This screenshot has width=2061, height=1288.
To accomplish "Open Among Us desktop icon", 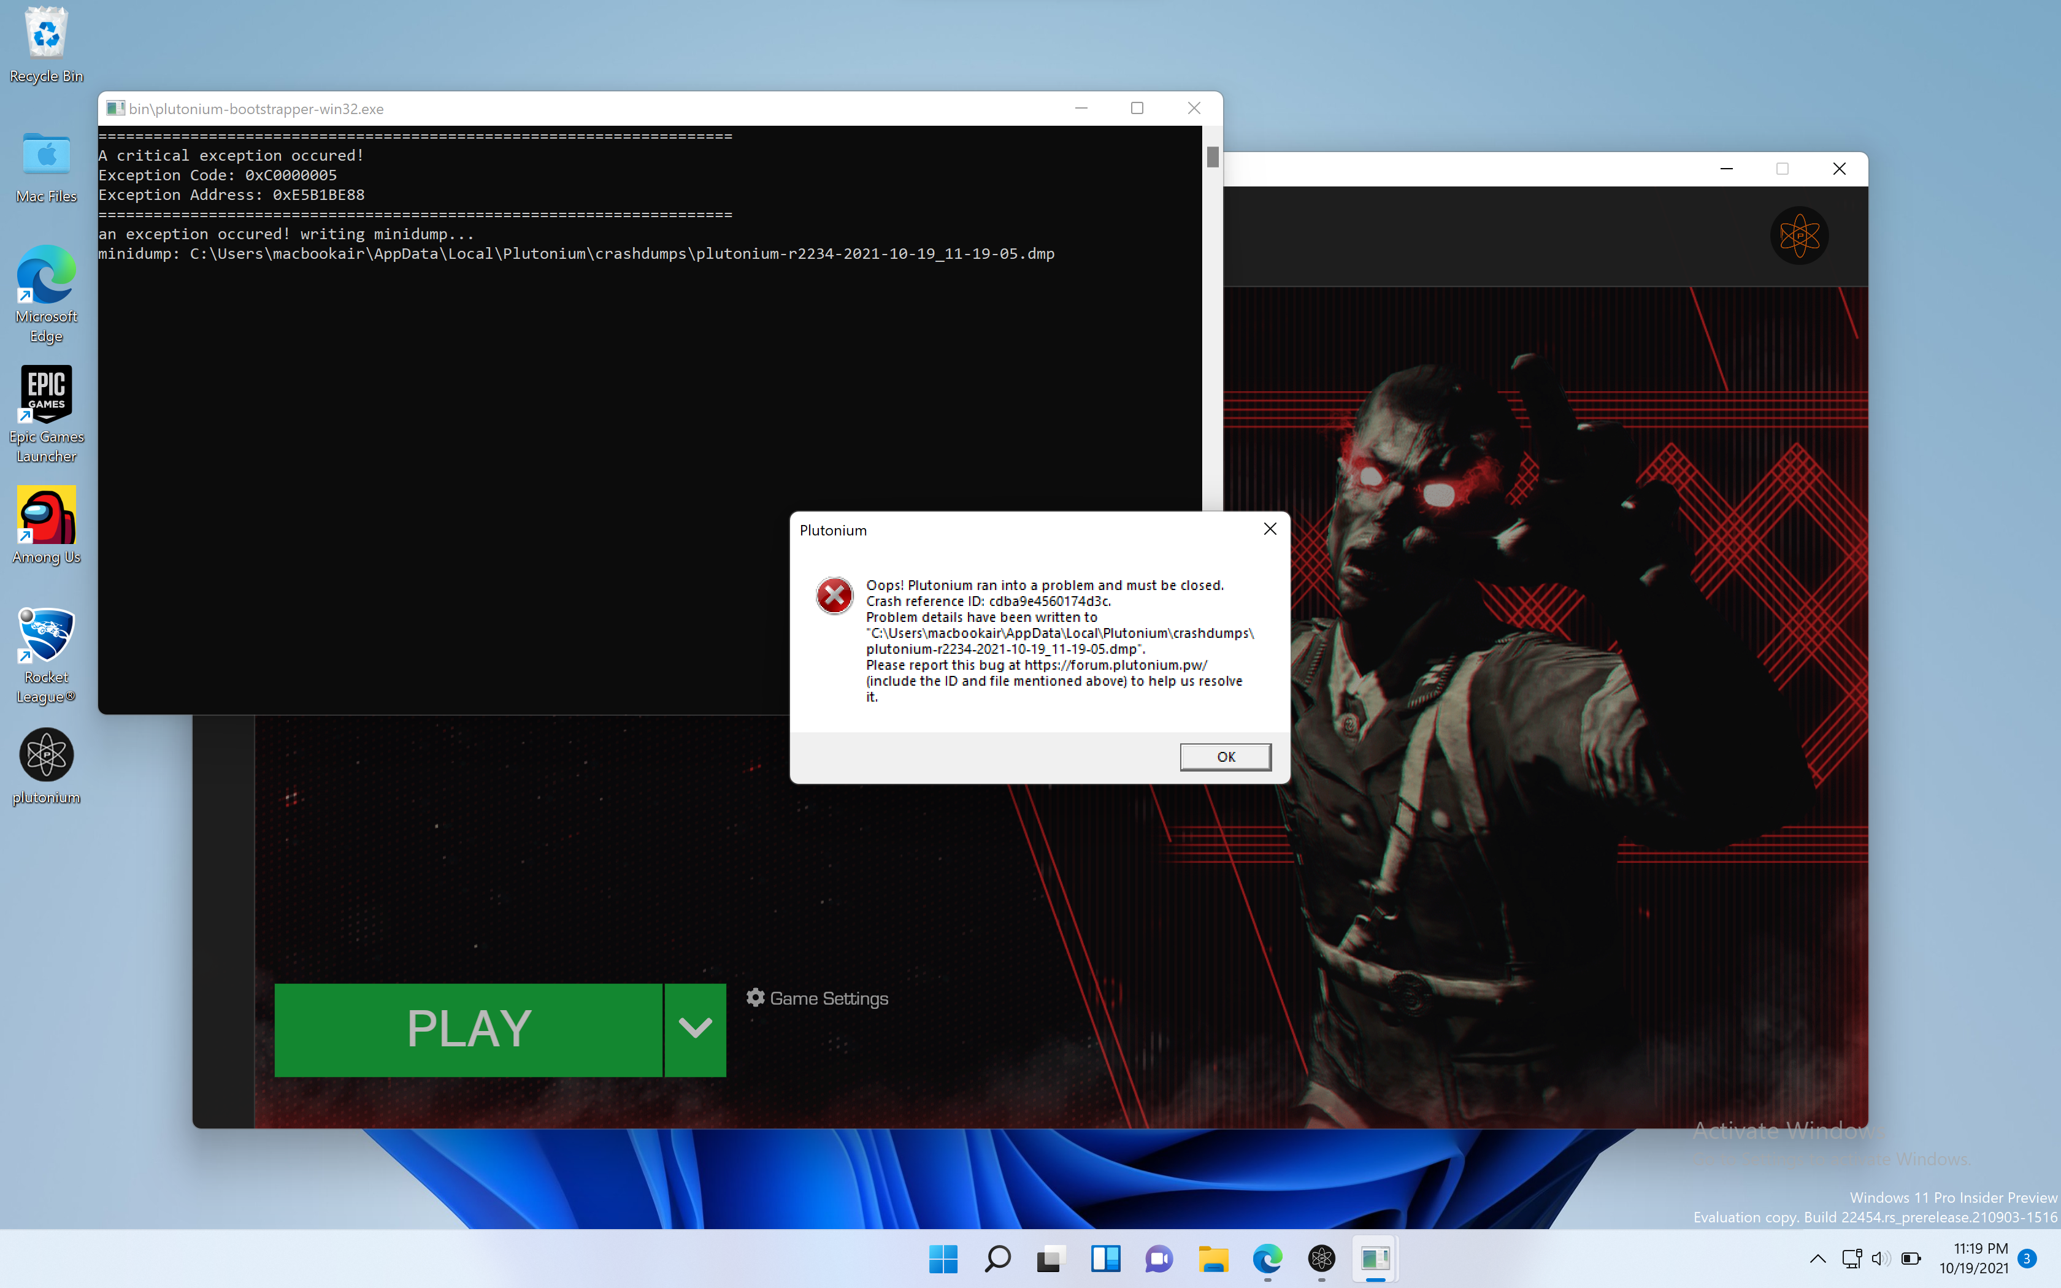I will [46, 516].
